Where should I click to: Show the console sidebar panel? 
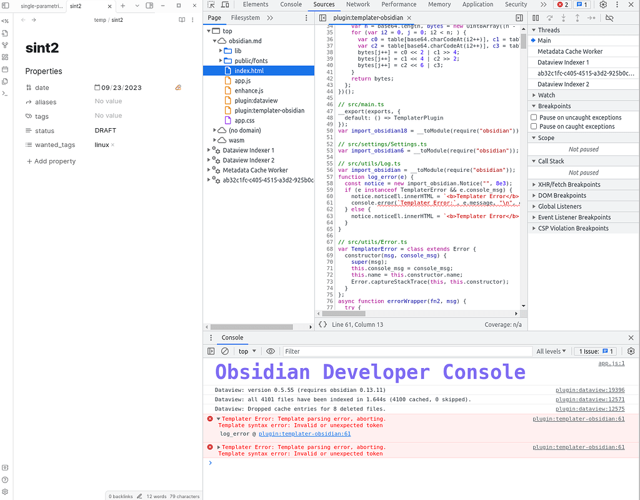coord(211,351)
